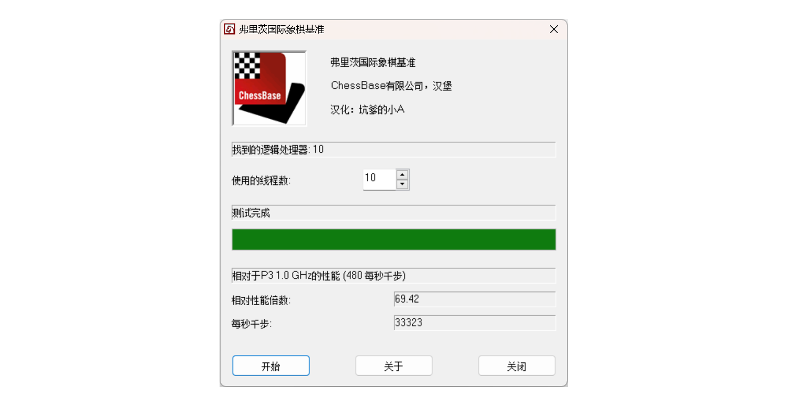Click the ChessBase有限公司，汉堡 text line
Screen dimensions: 788x406
pyautogui.click(x=391, y=86)
